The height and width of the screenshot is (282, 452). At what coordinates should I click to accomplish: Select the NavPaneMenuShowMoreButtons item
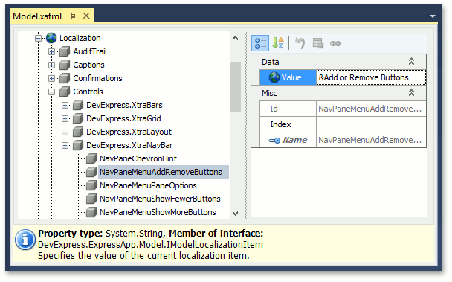(158, 213)
